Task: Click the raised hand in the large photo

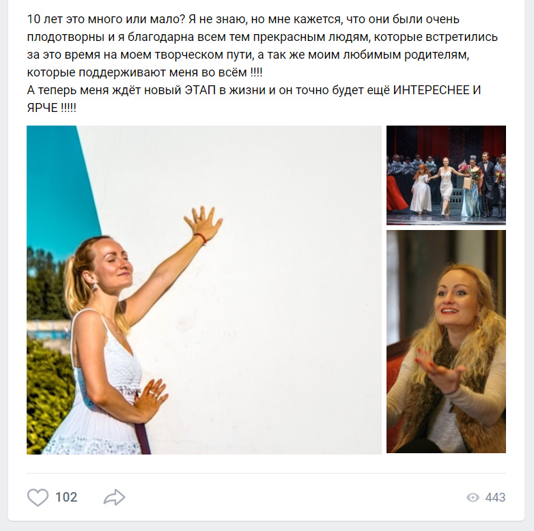Action: coord(203,223)
